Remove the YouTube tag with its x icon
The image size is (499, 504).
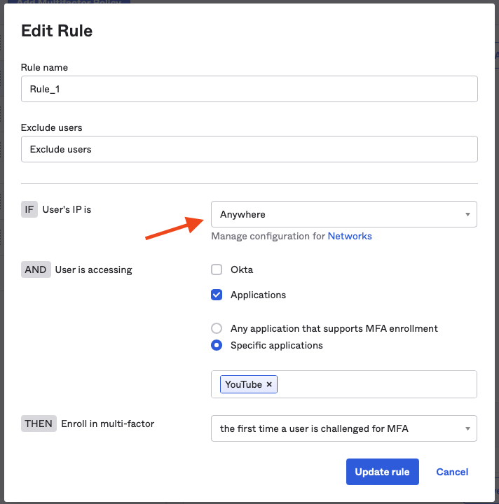point(269,384)
